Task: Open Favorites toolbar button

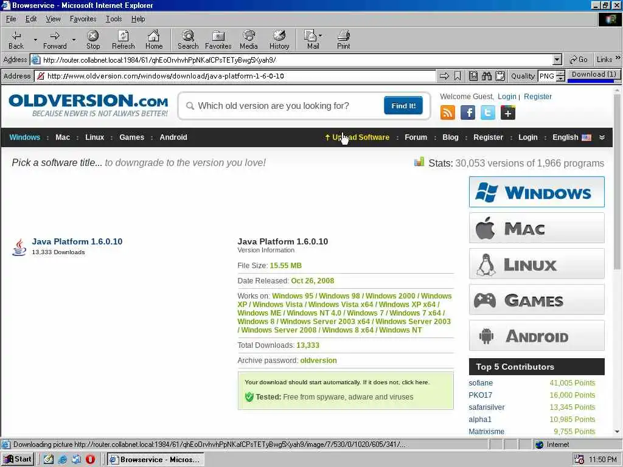Action: point(218,40)
